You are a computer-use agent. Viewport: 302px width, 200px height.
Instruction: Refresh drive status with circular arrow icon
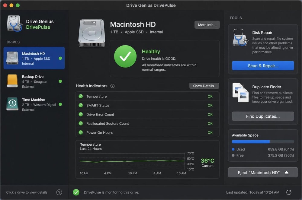pos(289,192)
